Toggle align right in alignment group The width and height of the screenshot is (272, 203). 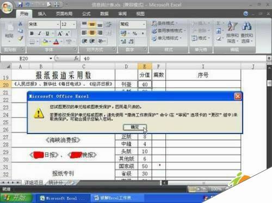coord(100,33)
